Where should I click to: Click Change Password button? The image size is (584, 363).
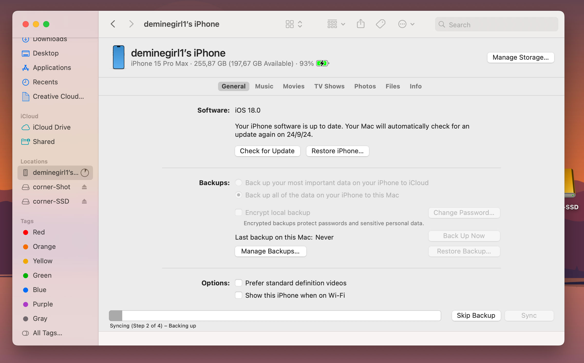tap(464, 213)
